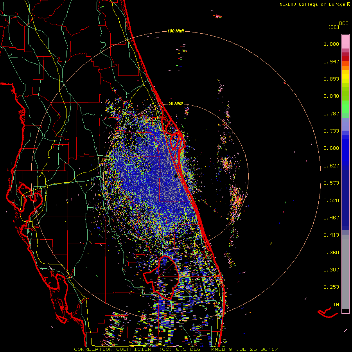Click the red orange segment of color bar
The width and height of the screenshot is (352, 352).
[345, 63]
